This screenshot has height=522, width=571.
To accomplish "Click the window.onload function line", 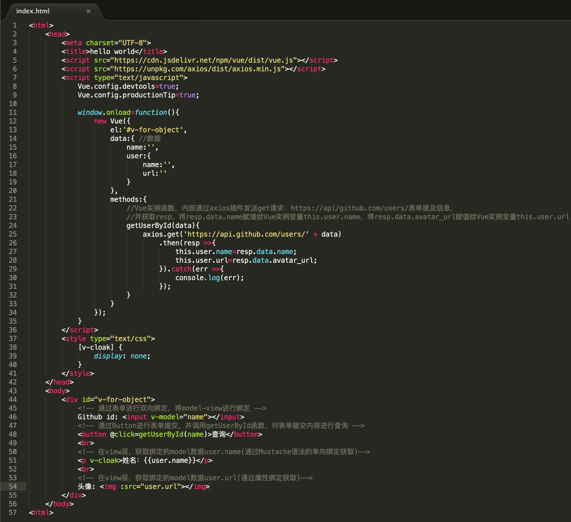I will click(128, 113).
